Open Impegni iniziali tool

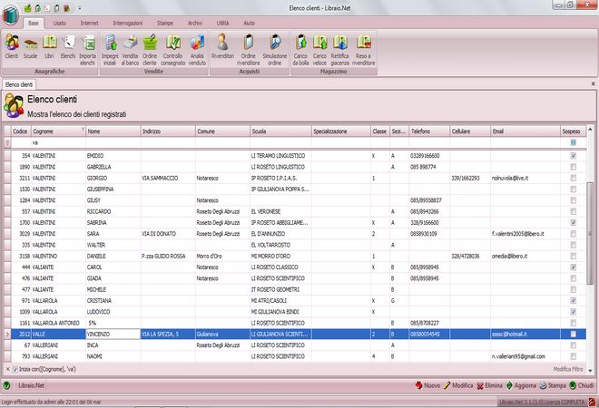tap(110, 50)
